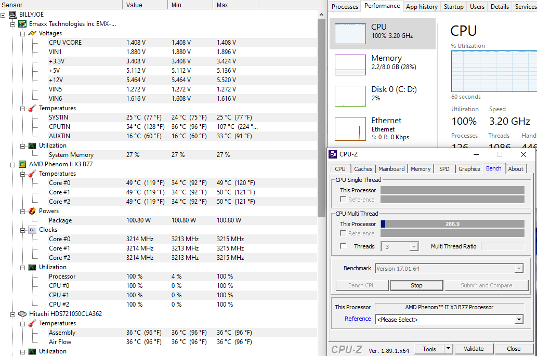Open the Benchmark version dropdown

click(x=519, y=269)
